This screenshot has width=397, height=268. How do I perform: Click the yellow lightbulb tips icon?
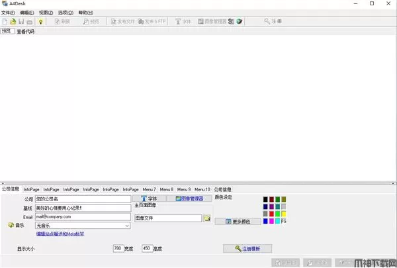coord(40,22)
